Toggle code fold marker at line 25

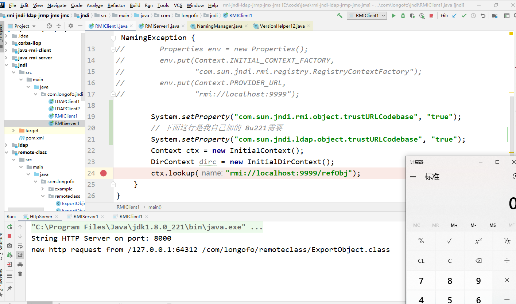tap(113, 184)
